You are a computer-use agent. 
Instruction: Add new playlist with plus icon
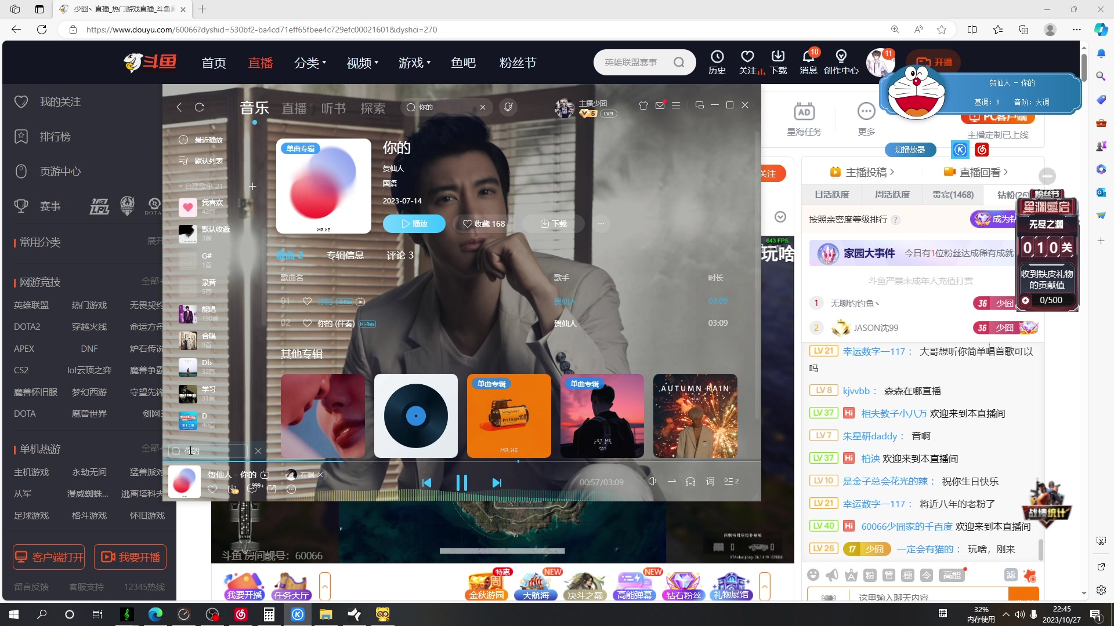252,186
